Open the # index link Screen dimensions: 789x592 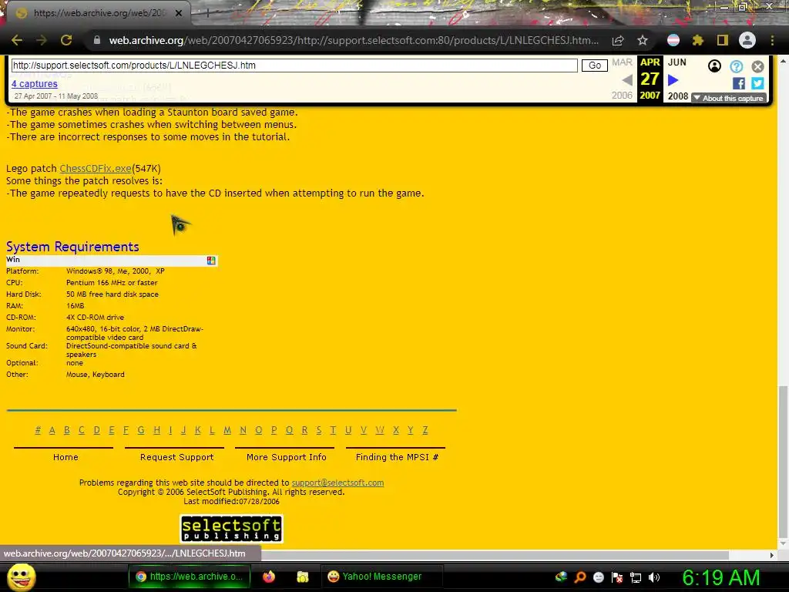click(x=38, y=430)
